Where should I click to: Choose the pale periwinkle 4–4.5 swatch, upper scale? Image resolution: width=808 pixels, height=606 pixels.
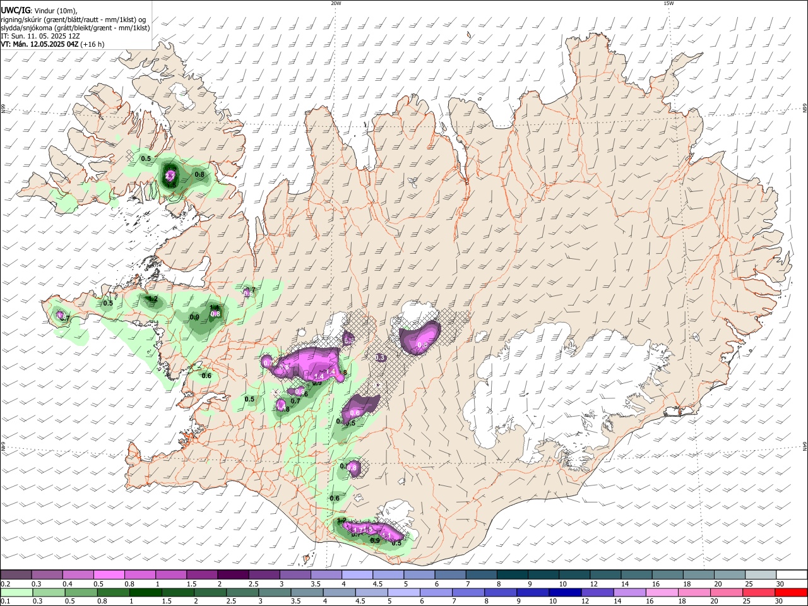pos(357,574)
